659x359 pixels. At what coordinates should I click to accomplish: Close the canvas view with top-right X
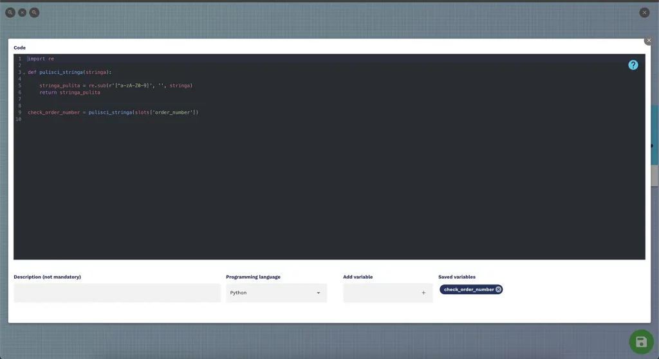click(x=644, y=13)
